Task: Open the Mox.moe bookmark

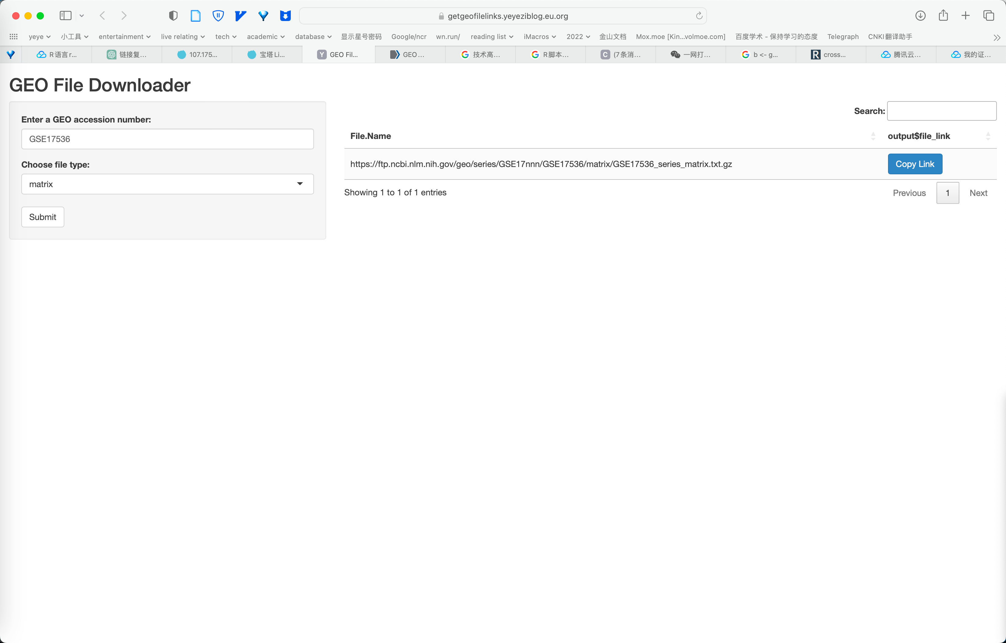Action: pyautogui.click(x=680, y=37)
